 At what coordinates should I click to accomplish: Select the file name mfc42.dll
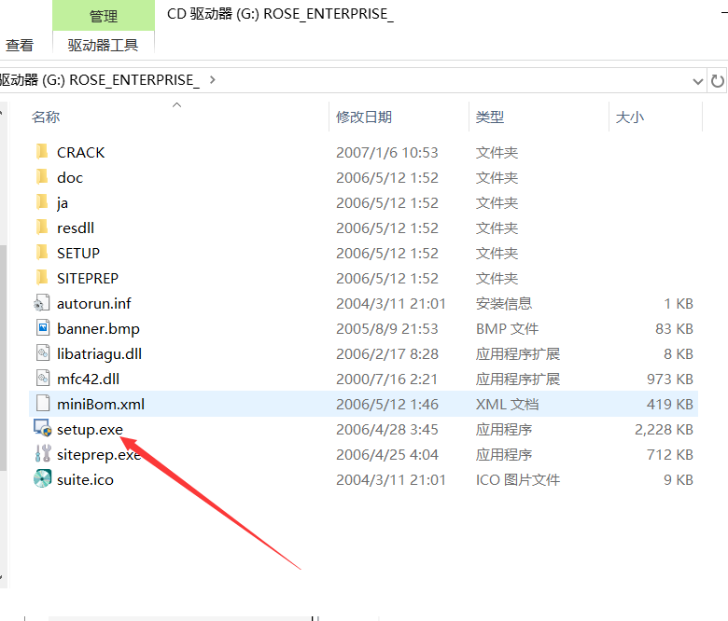point(89,379)
